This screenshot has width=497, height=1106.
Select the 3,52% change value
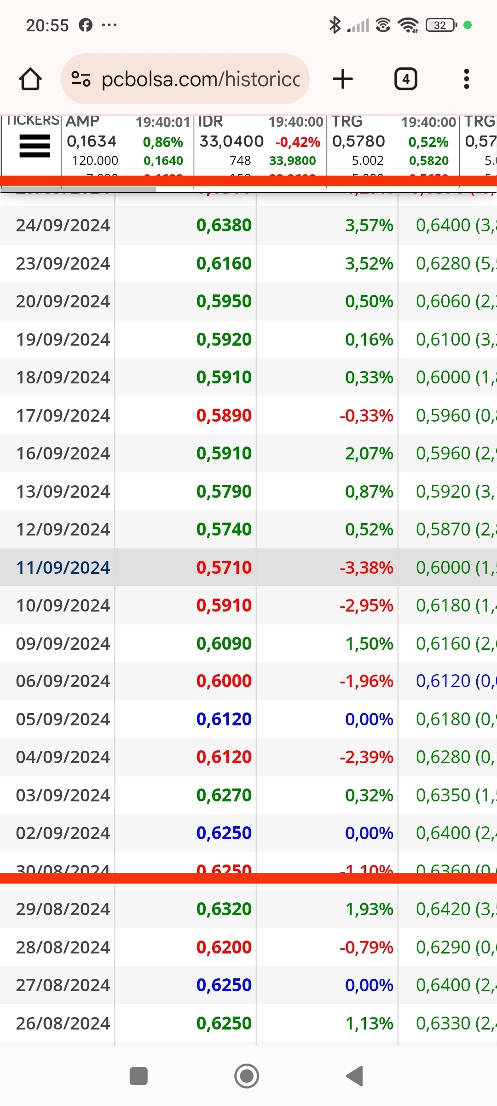370,264
